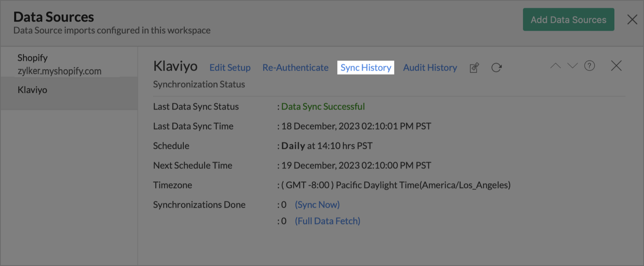Open the Edit Setup link
Screen dimensions: 644x266
click(230, 68)
